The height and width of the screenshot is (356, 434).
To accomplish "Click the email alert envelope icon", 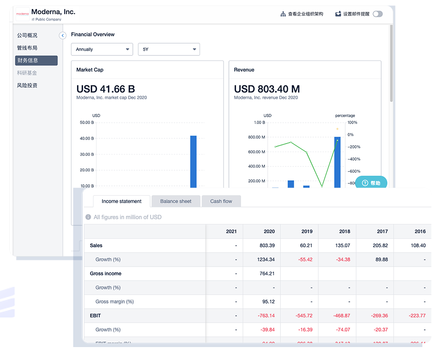I will (x=338, y=14).
